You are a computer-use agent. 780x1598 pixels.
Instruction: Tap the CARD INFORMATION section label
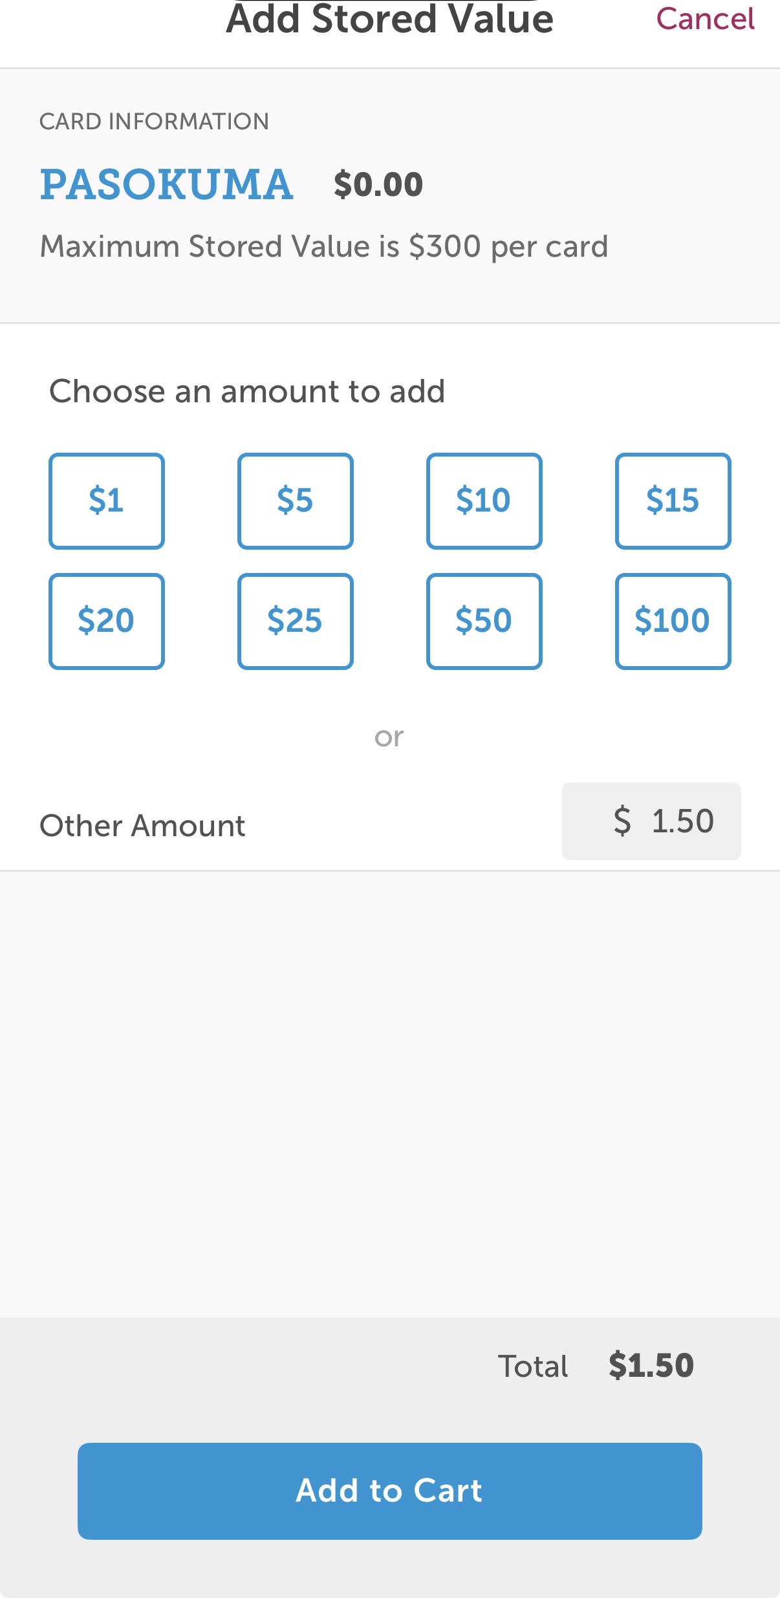pyautogui.click(x=154, y=122)
